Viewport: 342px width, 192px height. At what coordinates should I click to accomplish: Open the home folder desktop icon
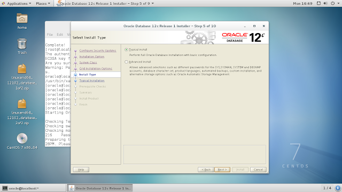point(22,19)
